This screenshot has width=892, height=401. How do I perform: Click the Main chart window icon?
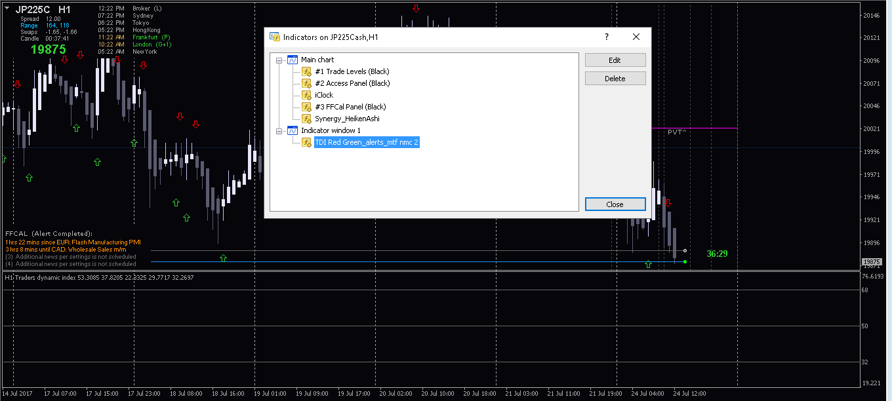293,60
